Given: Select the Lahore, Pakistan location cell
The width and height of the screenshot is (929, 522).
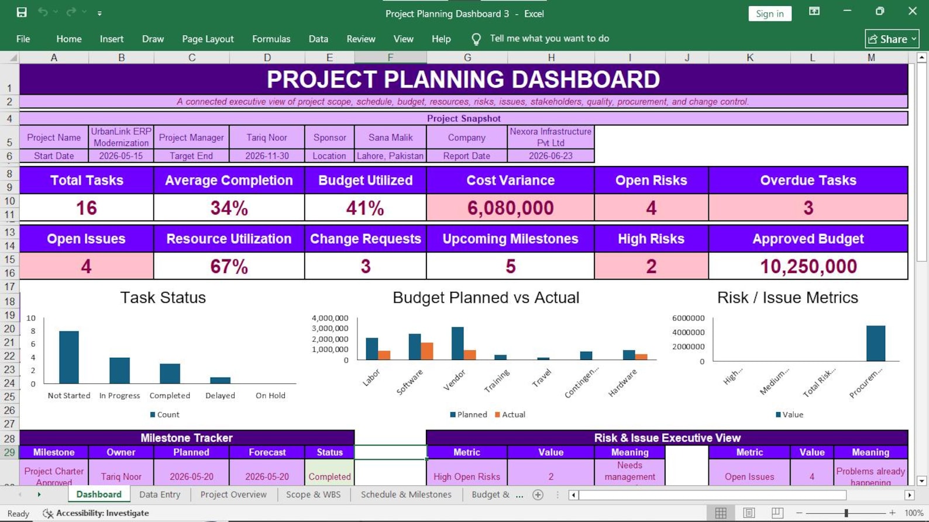Looking at the screenshot, I should [x=390, y=156].
